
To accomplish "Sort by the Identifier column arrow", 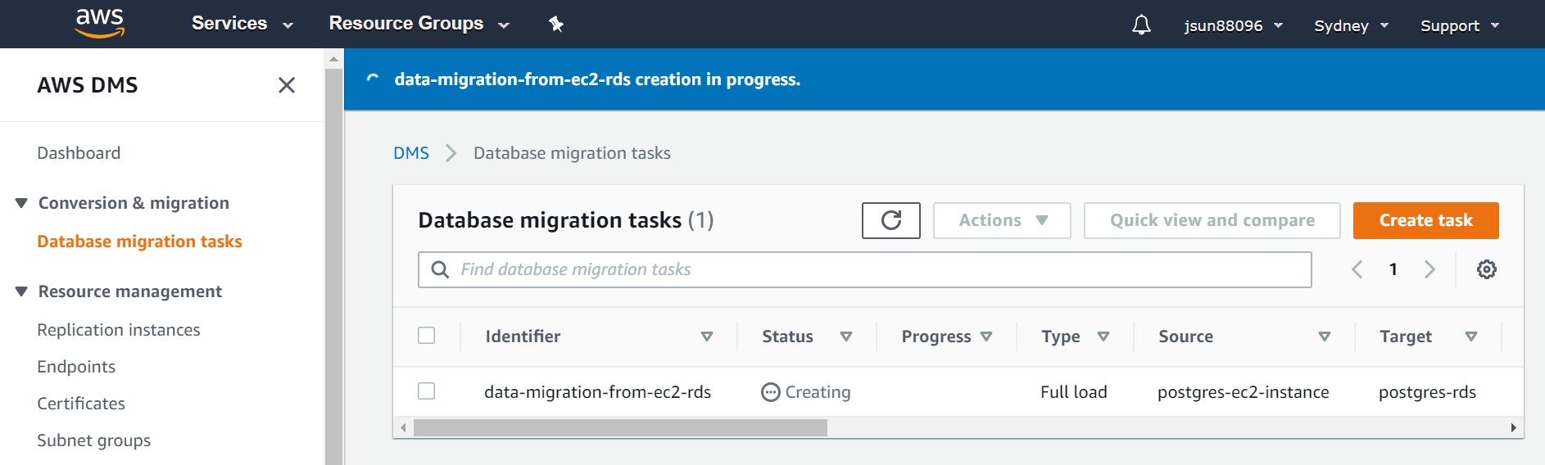I will (x=706, y=336).
